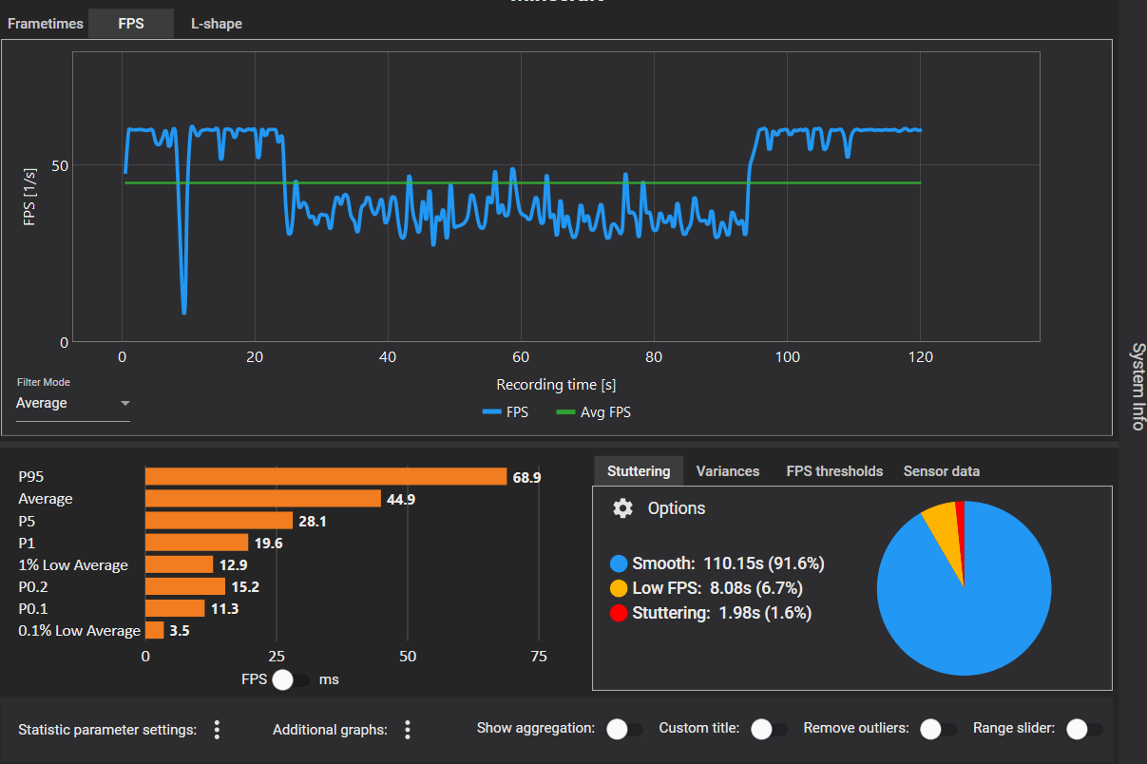Screen dimensions: 1147x764
Task: Click the yellow Low FPS legend dot
Action: coord(620,588)
